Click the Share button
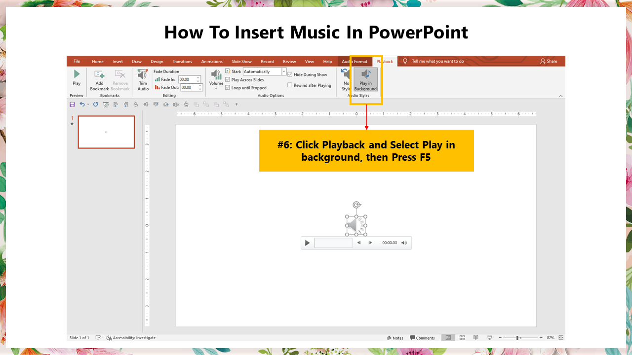Viewport: 632px width, 355px height. 549,61
